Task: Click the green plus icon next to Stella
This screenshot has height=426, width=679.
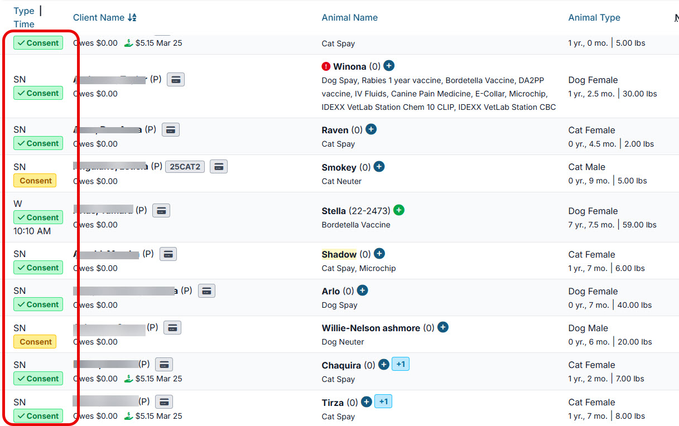Action: click(x=399, y=210)
